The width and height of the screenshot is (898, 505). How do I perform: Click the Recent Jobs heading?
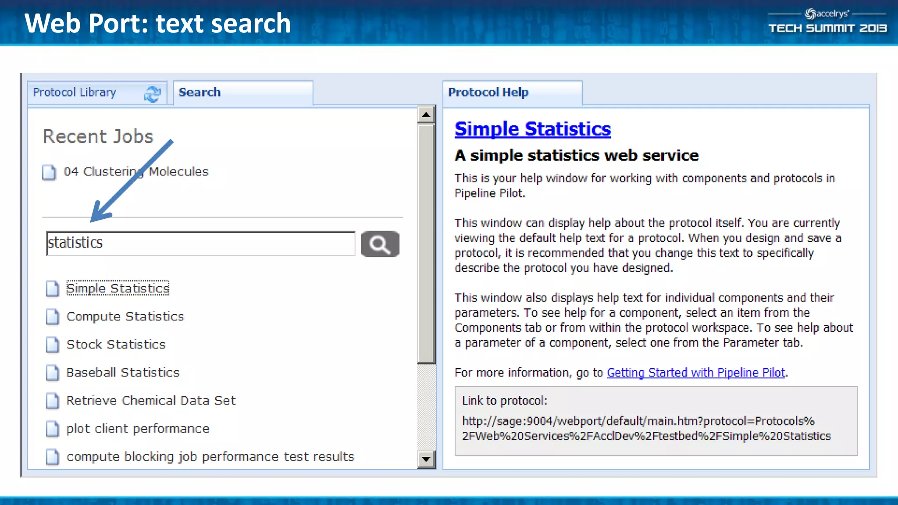[x=98, y=136]
